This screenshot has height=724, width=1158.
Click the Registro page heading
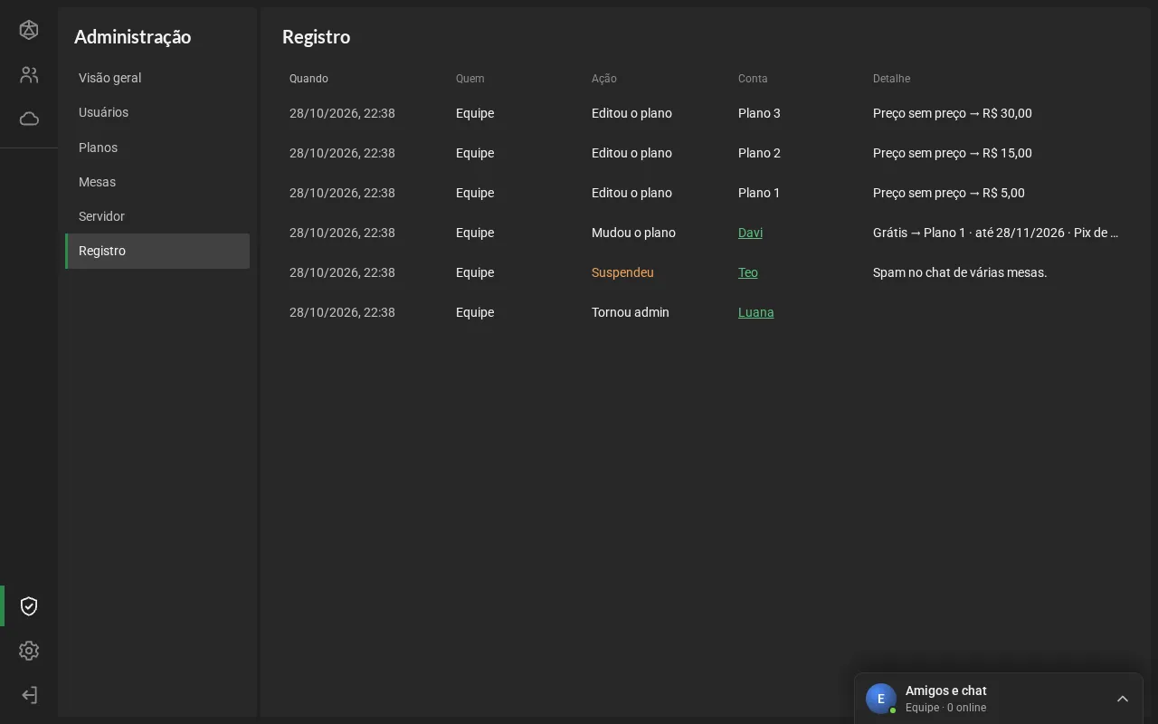coord(316,37)
